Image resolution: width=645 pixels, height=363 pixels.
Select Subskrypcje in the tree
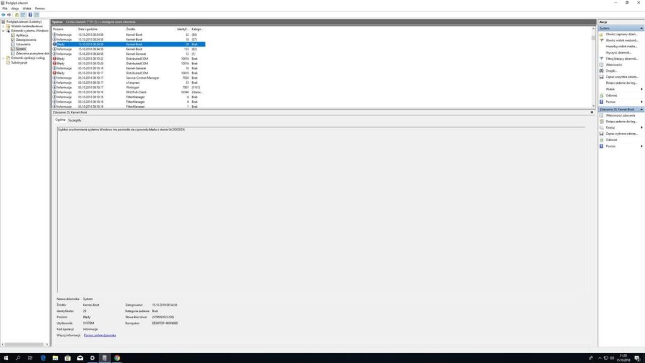coord(19,62)
